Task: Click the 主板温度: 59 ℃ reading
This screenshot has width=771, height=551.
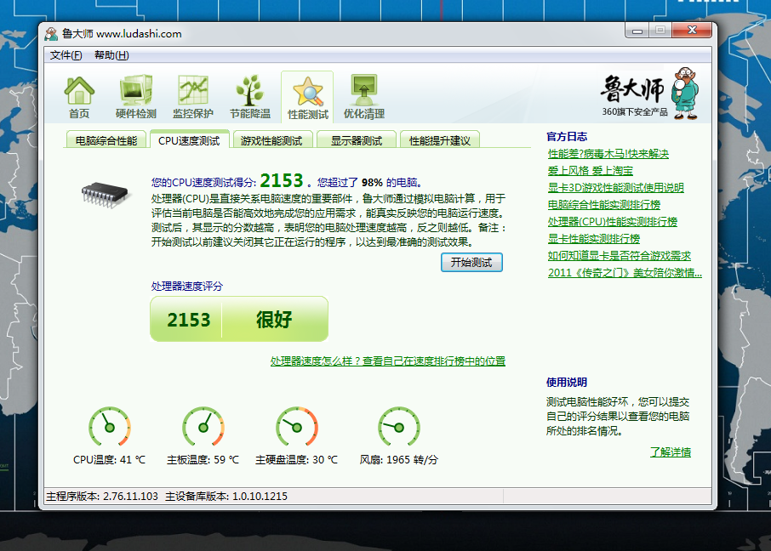Action: [203, 460]
